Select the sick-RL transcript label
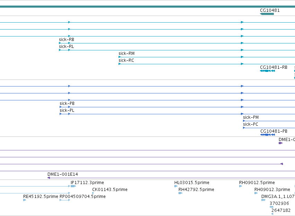This screenshot has width=295, height=216. coord(67,47)
